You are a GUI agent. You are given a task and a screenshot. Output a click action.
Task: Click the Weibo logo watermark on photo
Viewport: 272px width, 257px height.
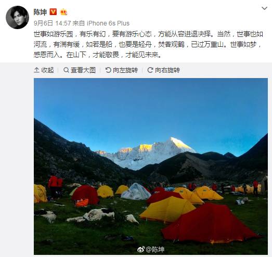click(x=141, y=250)
